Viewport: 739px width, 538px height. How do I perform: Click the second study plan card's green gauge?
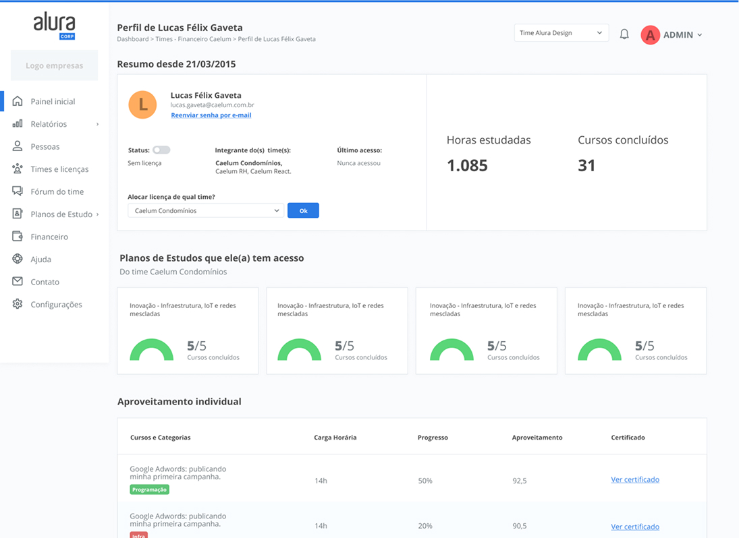299,350
